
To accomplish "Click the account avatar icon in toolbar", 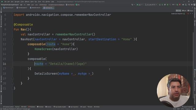I will pyautogui.click(x=194, y=5).
